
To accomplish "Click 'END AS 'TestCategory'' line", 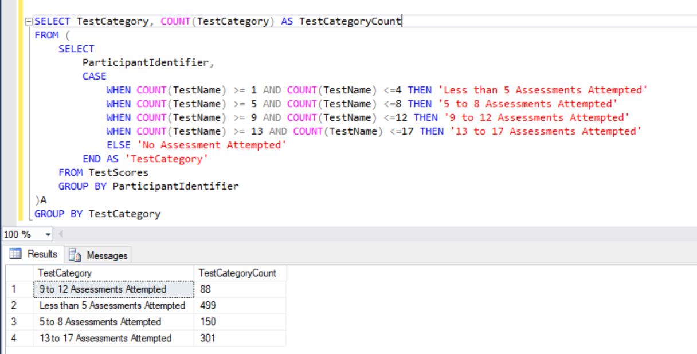I will 146,159.
